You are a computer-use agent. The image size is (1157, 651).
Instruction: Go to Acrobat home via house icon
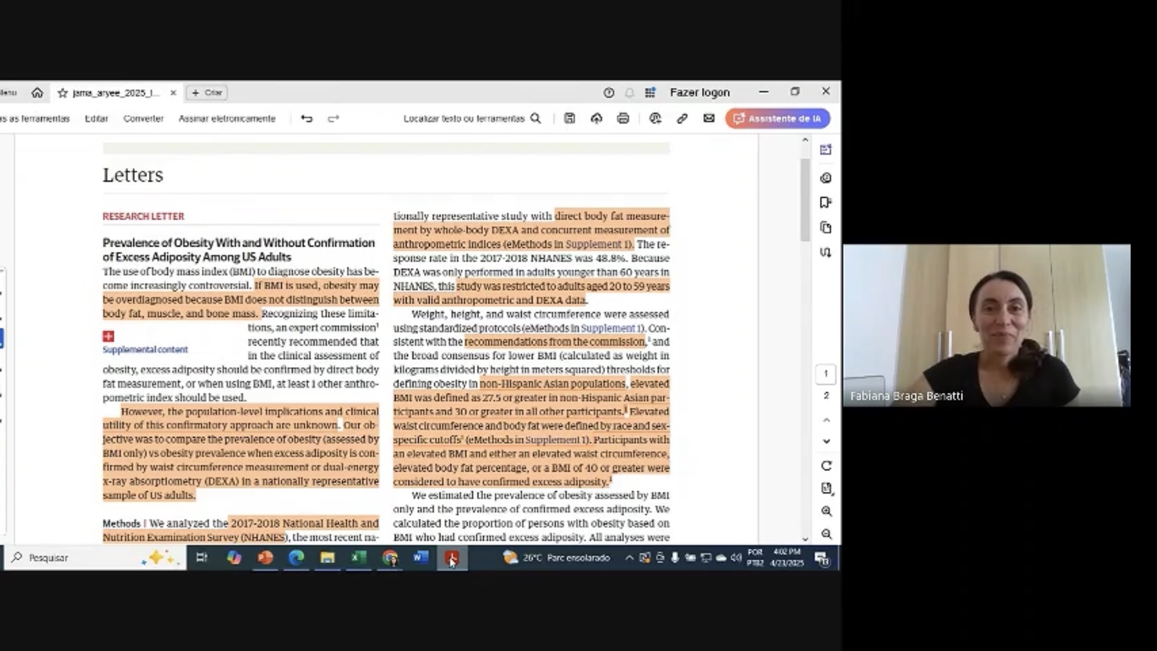point(37,93)
